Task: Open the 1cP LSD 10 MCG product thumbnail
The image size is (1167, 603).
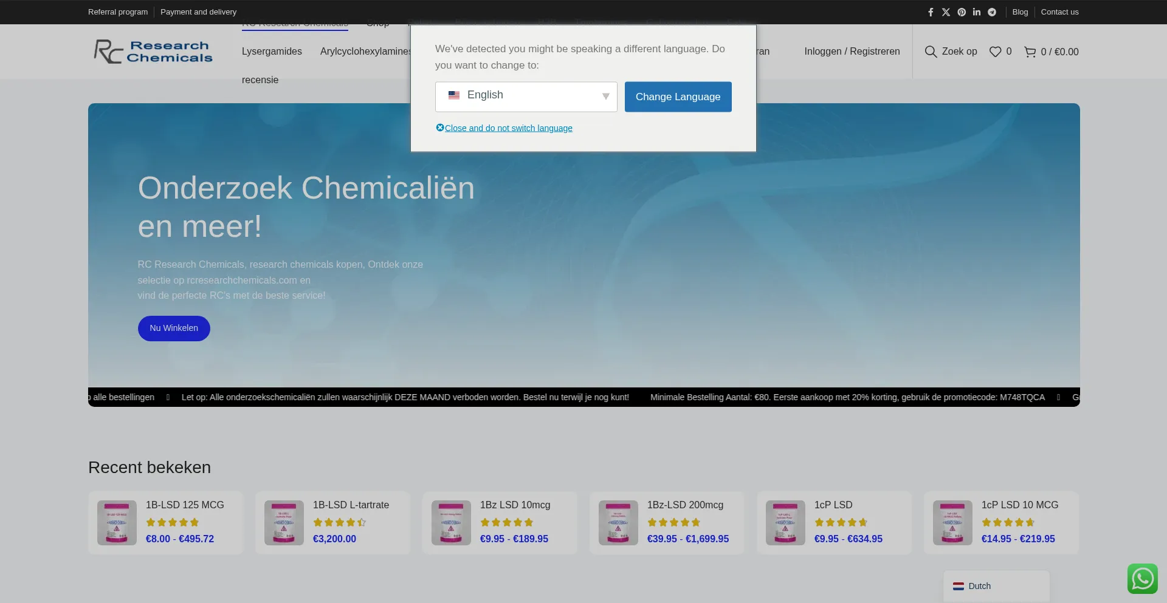Action: [x=952, y=523]
